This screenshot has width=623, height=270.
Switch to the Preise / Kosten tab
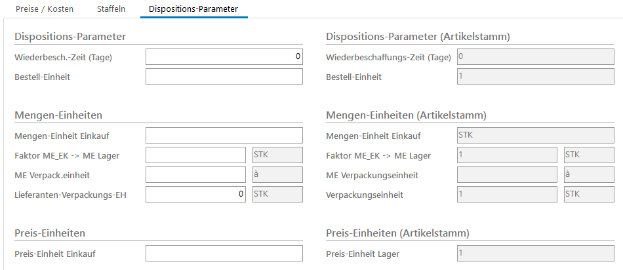45,9
